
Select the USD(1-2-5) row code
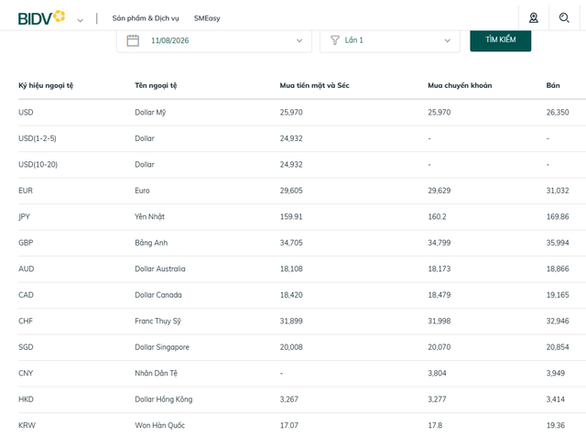(x=38, y=138)
